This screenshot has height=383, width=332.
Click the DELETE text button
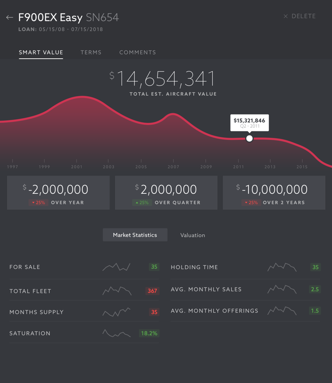coord(304,16)
